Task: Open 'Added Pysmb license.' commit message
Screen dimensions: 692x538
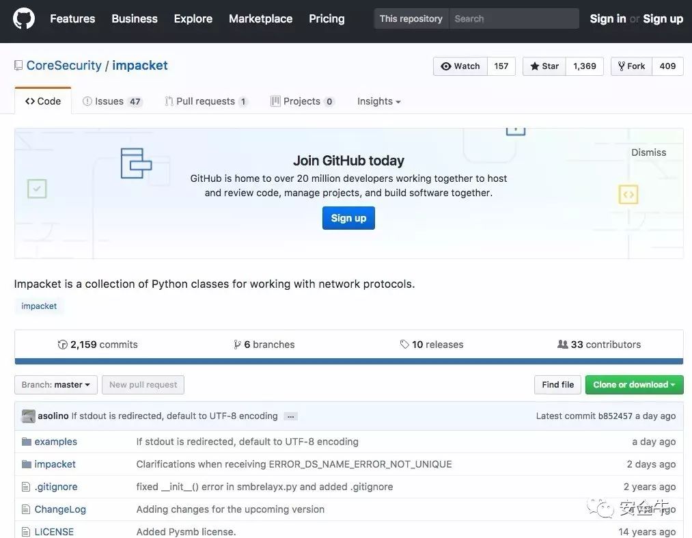Action: [x=186, y=532]
